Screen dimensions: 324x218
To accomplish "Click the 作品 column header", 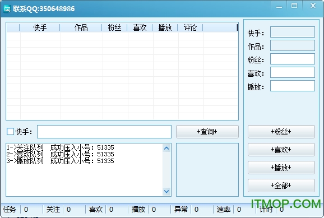I will 81,27.
